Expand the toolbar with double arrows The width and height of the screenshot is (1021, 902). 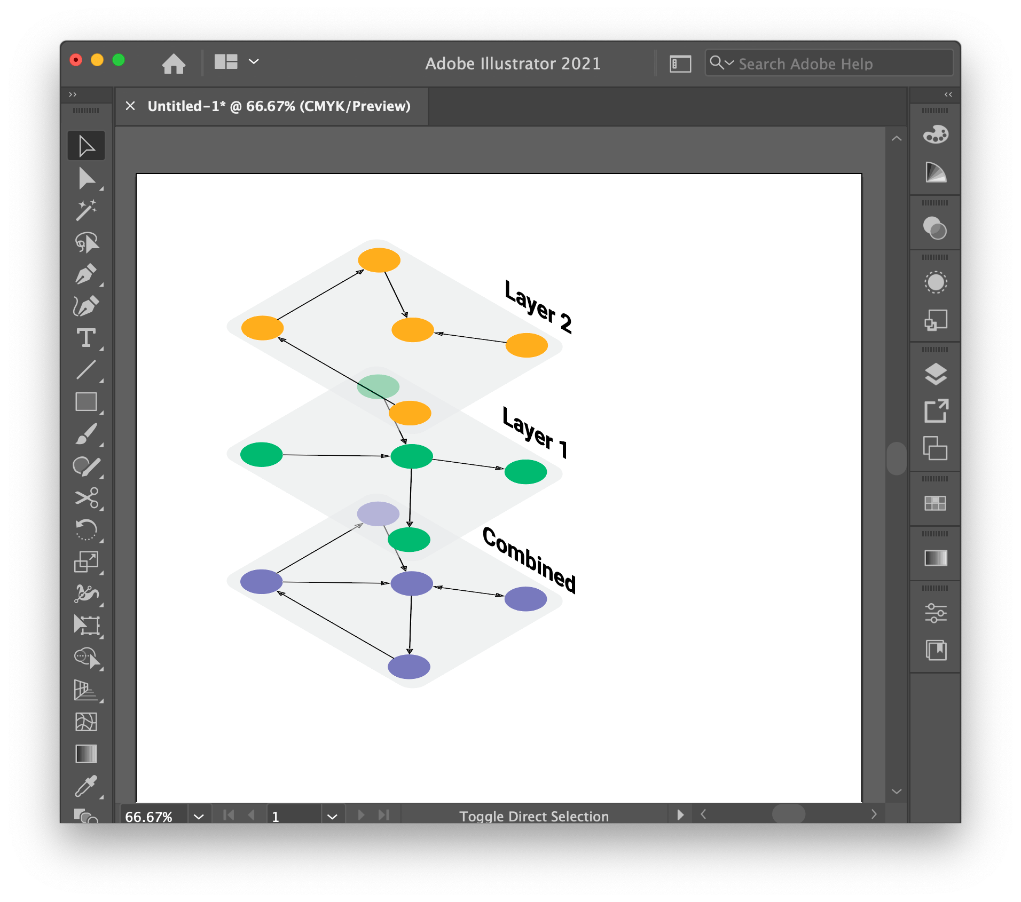tap(73, 94)
